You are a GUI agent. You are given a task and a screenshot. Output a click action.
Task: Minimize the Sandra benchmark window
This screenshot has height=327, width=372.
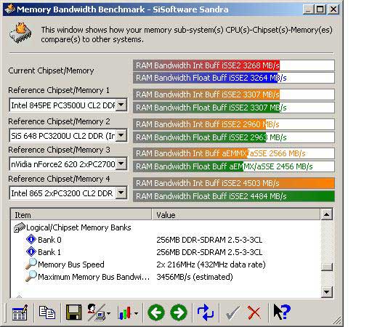(x=308, y=9)
